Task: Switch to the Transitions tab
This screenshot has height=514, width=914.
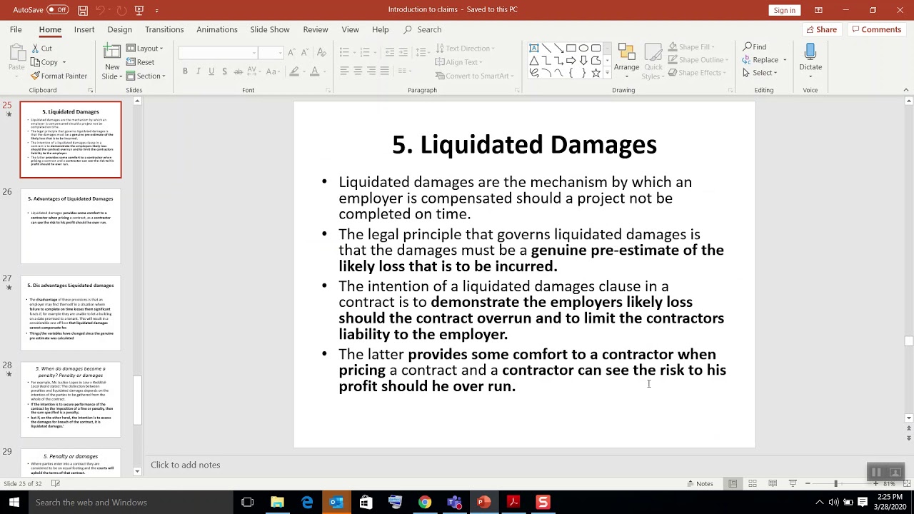Action: (x=164, y=29)
